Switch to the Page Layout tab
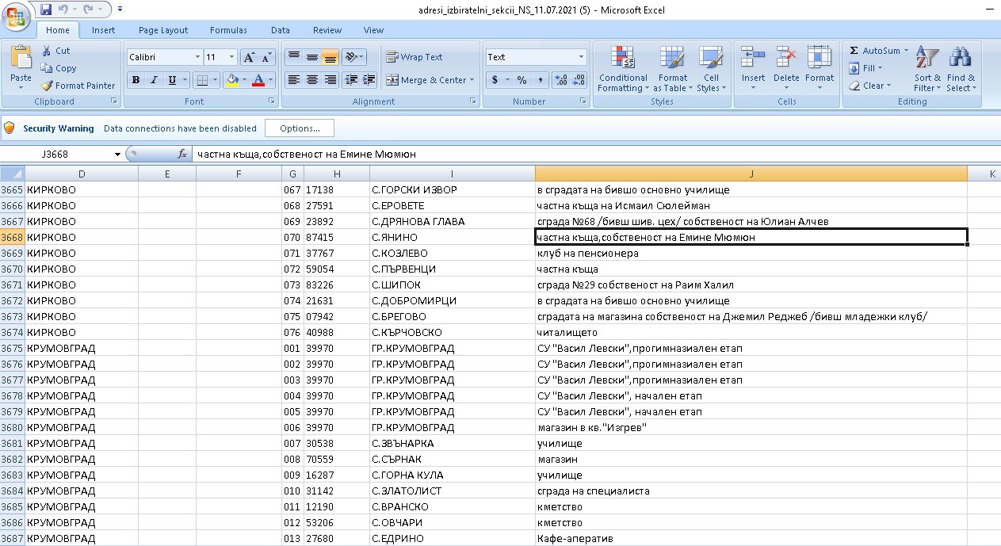 (x=163, y=30)
